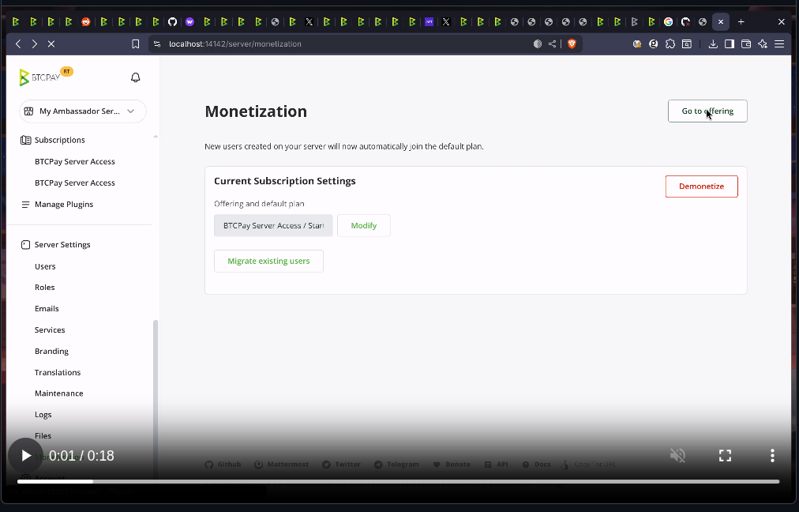The height and width of the screenshot is (512, 799).
Task: Unmute the video with speaker icon
Action: coord(677,455)
